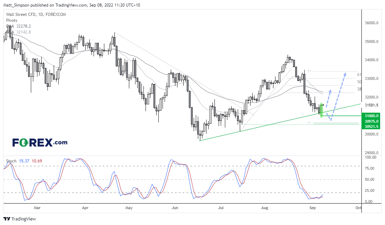Click the Stoch indicator label
This screenshot has height=225, width=385.
coord(11,161)
